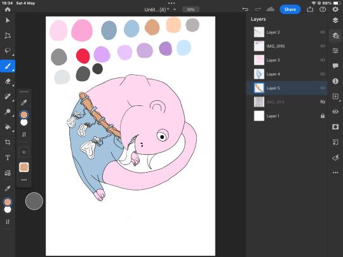Select the Lasso selection tool

(8, 50)
